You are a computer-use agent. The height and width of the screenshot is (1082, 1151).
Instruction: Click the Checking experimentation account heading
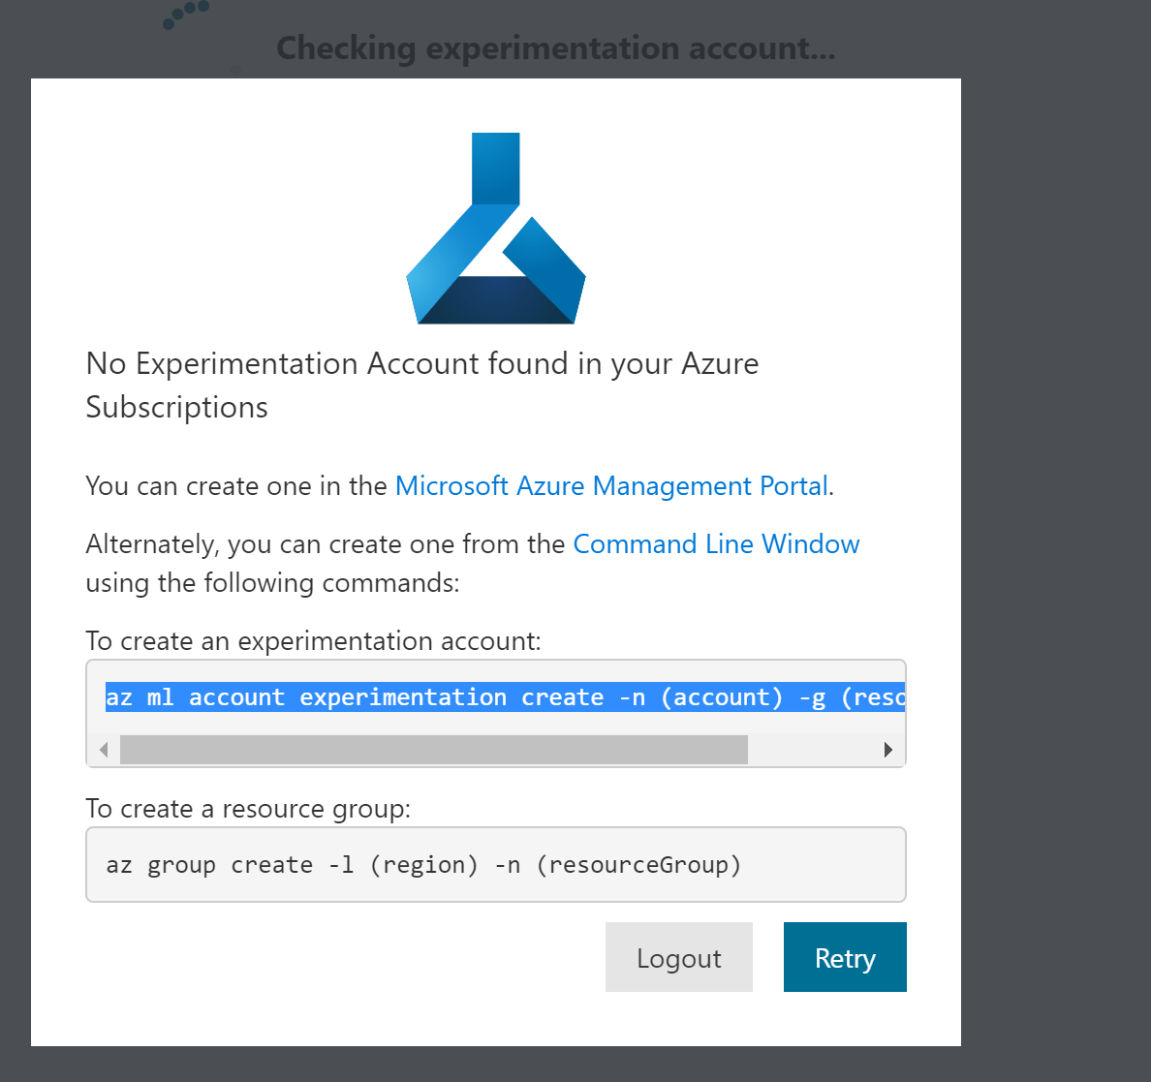coord(555,47)
